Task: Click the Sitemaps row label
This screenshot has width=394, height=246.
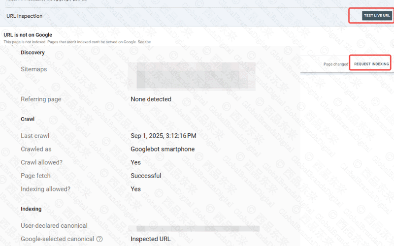Action: click(34, 69)
